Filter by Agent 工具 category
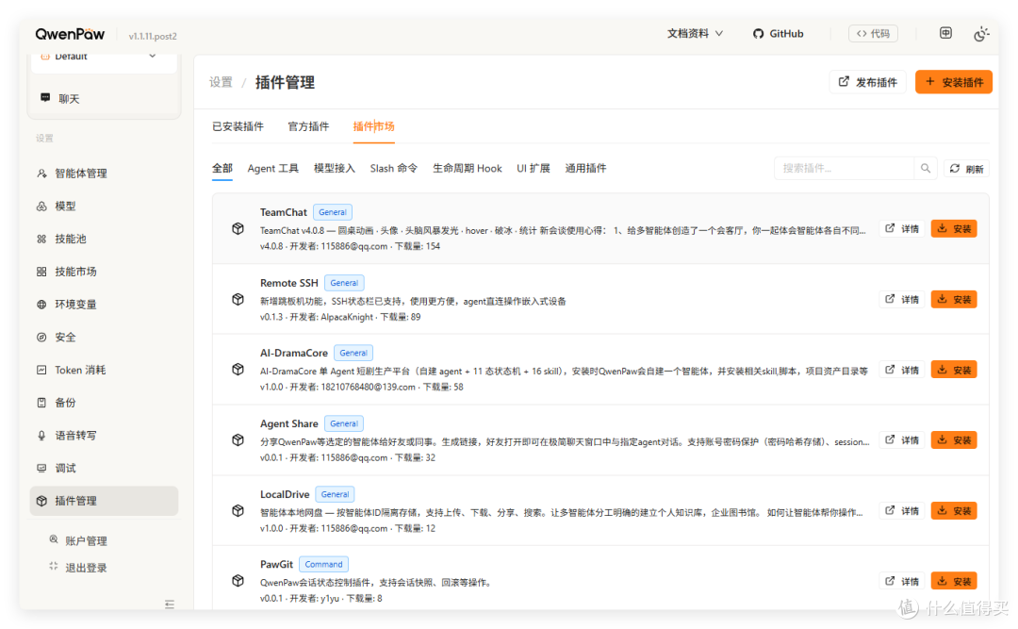This screenshot has height=629, width=1018. coord(272,168)
